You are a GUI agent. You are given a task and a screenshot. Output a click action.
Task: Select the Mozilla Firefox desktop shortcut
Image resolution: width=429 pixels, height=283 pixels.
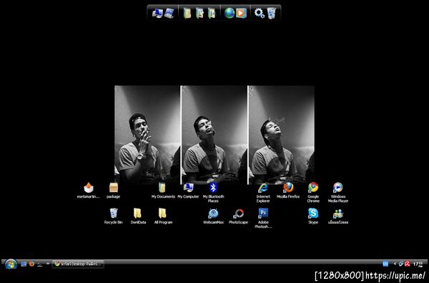pyautogui.click(x=288, y=191)
